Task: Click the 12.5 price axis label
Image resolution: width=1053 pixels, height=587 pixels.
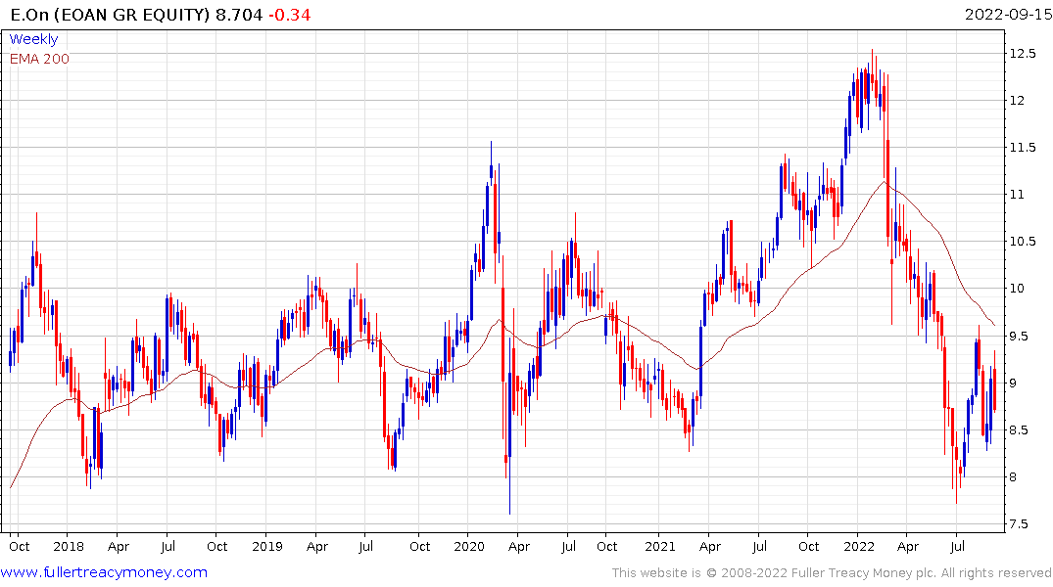Action: tap(1022, 53)
